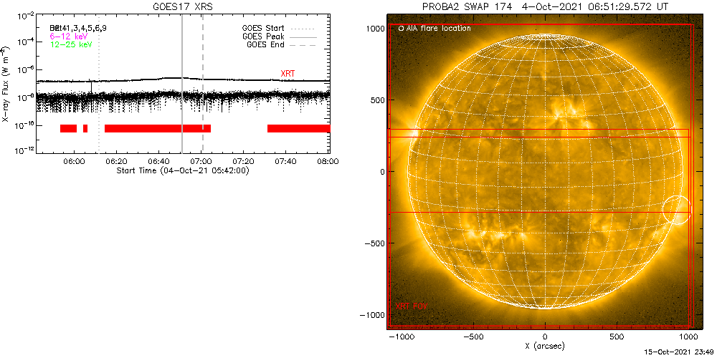Click the red XRT FOV label
The image size is (717, 358).
point(411,306)
